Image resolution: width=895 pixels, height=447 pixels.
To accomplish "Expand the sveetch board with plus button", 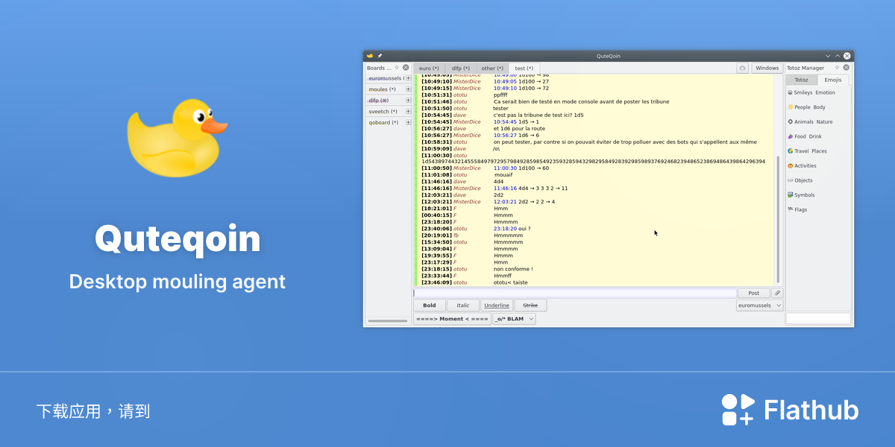I will [x=408, y=112].
